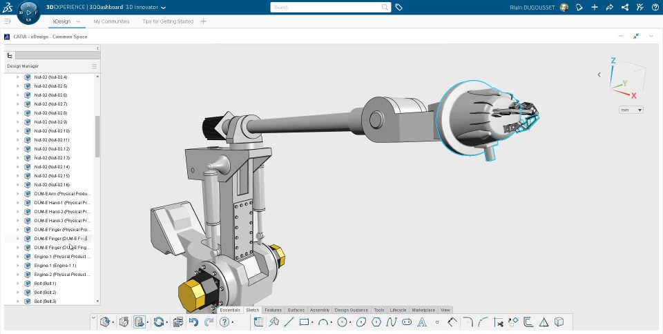Click the view triad X axis

click(x=634, y=96)
